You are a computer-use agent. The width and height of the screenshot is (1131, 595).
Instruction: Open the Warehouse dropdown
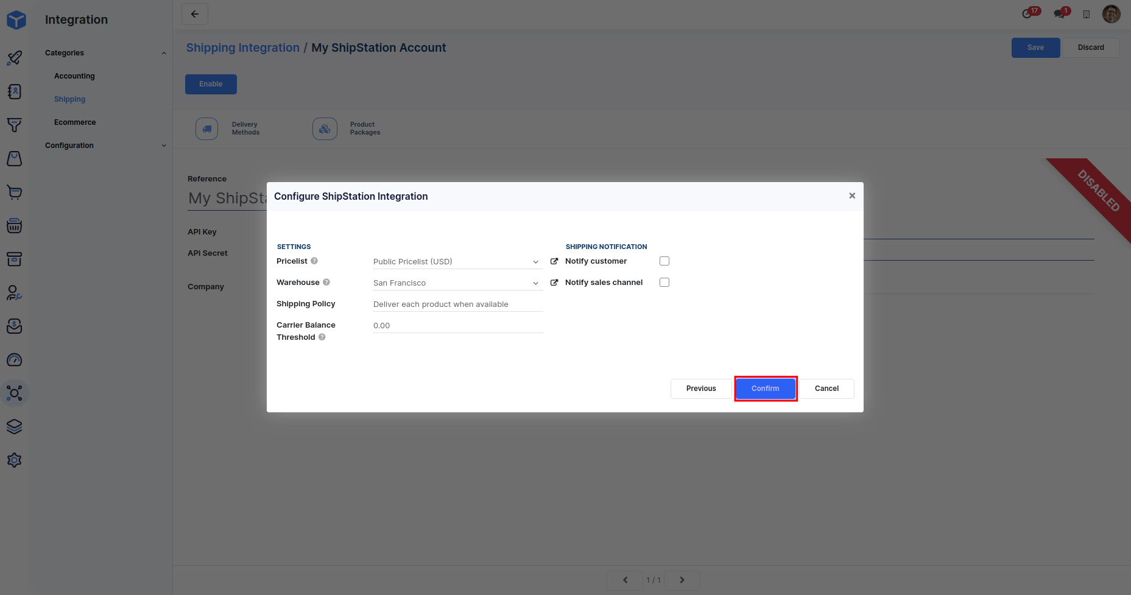coord(457,283)
